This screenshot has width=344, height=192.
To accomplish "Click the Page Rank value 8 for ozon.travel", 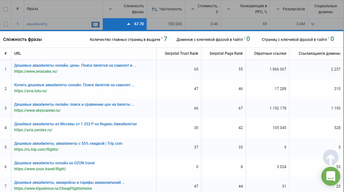I will (x=242, y=167).
